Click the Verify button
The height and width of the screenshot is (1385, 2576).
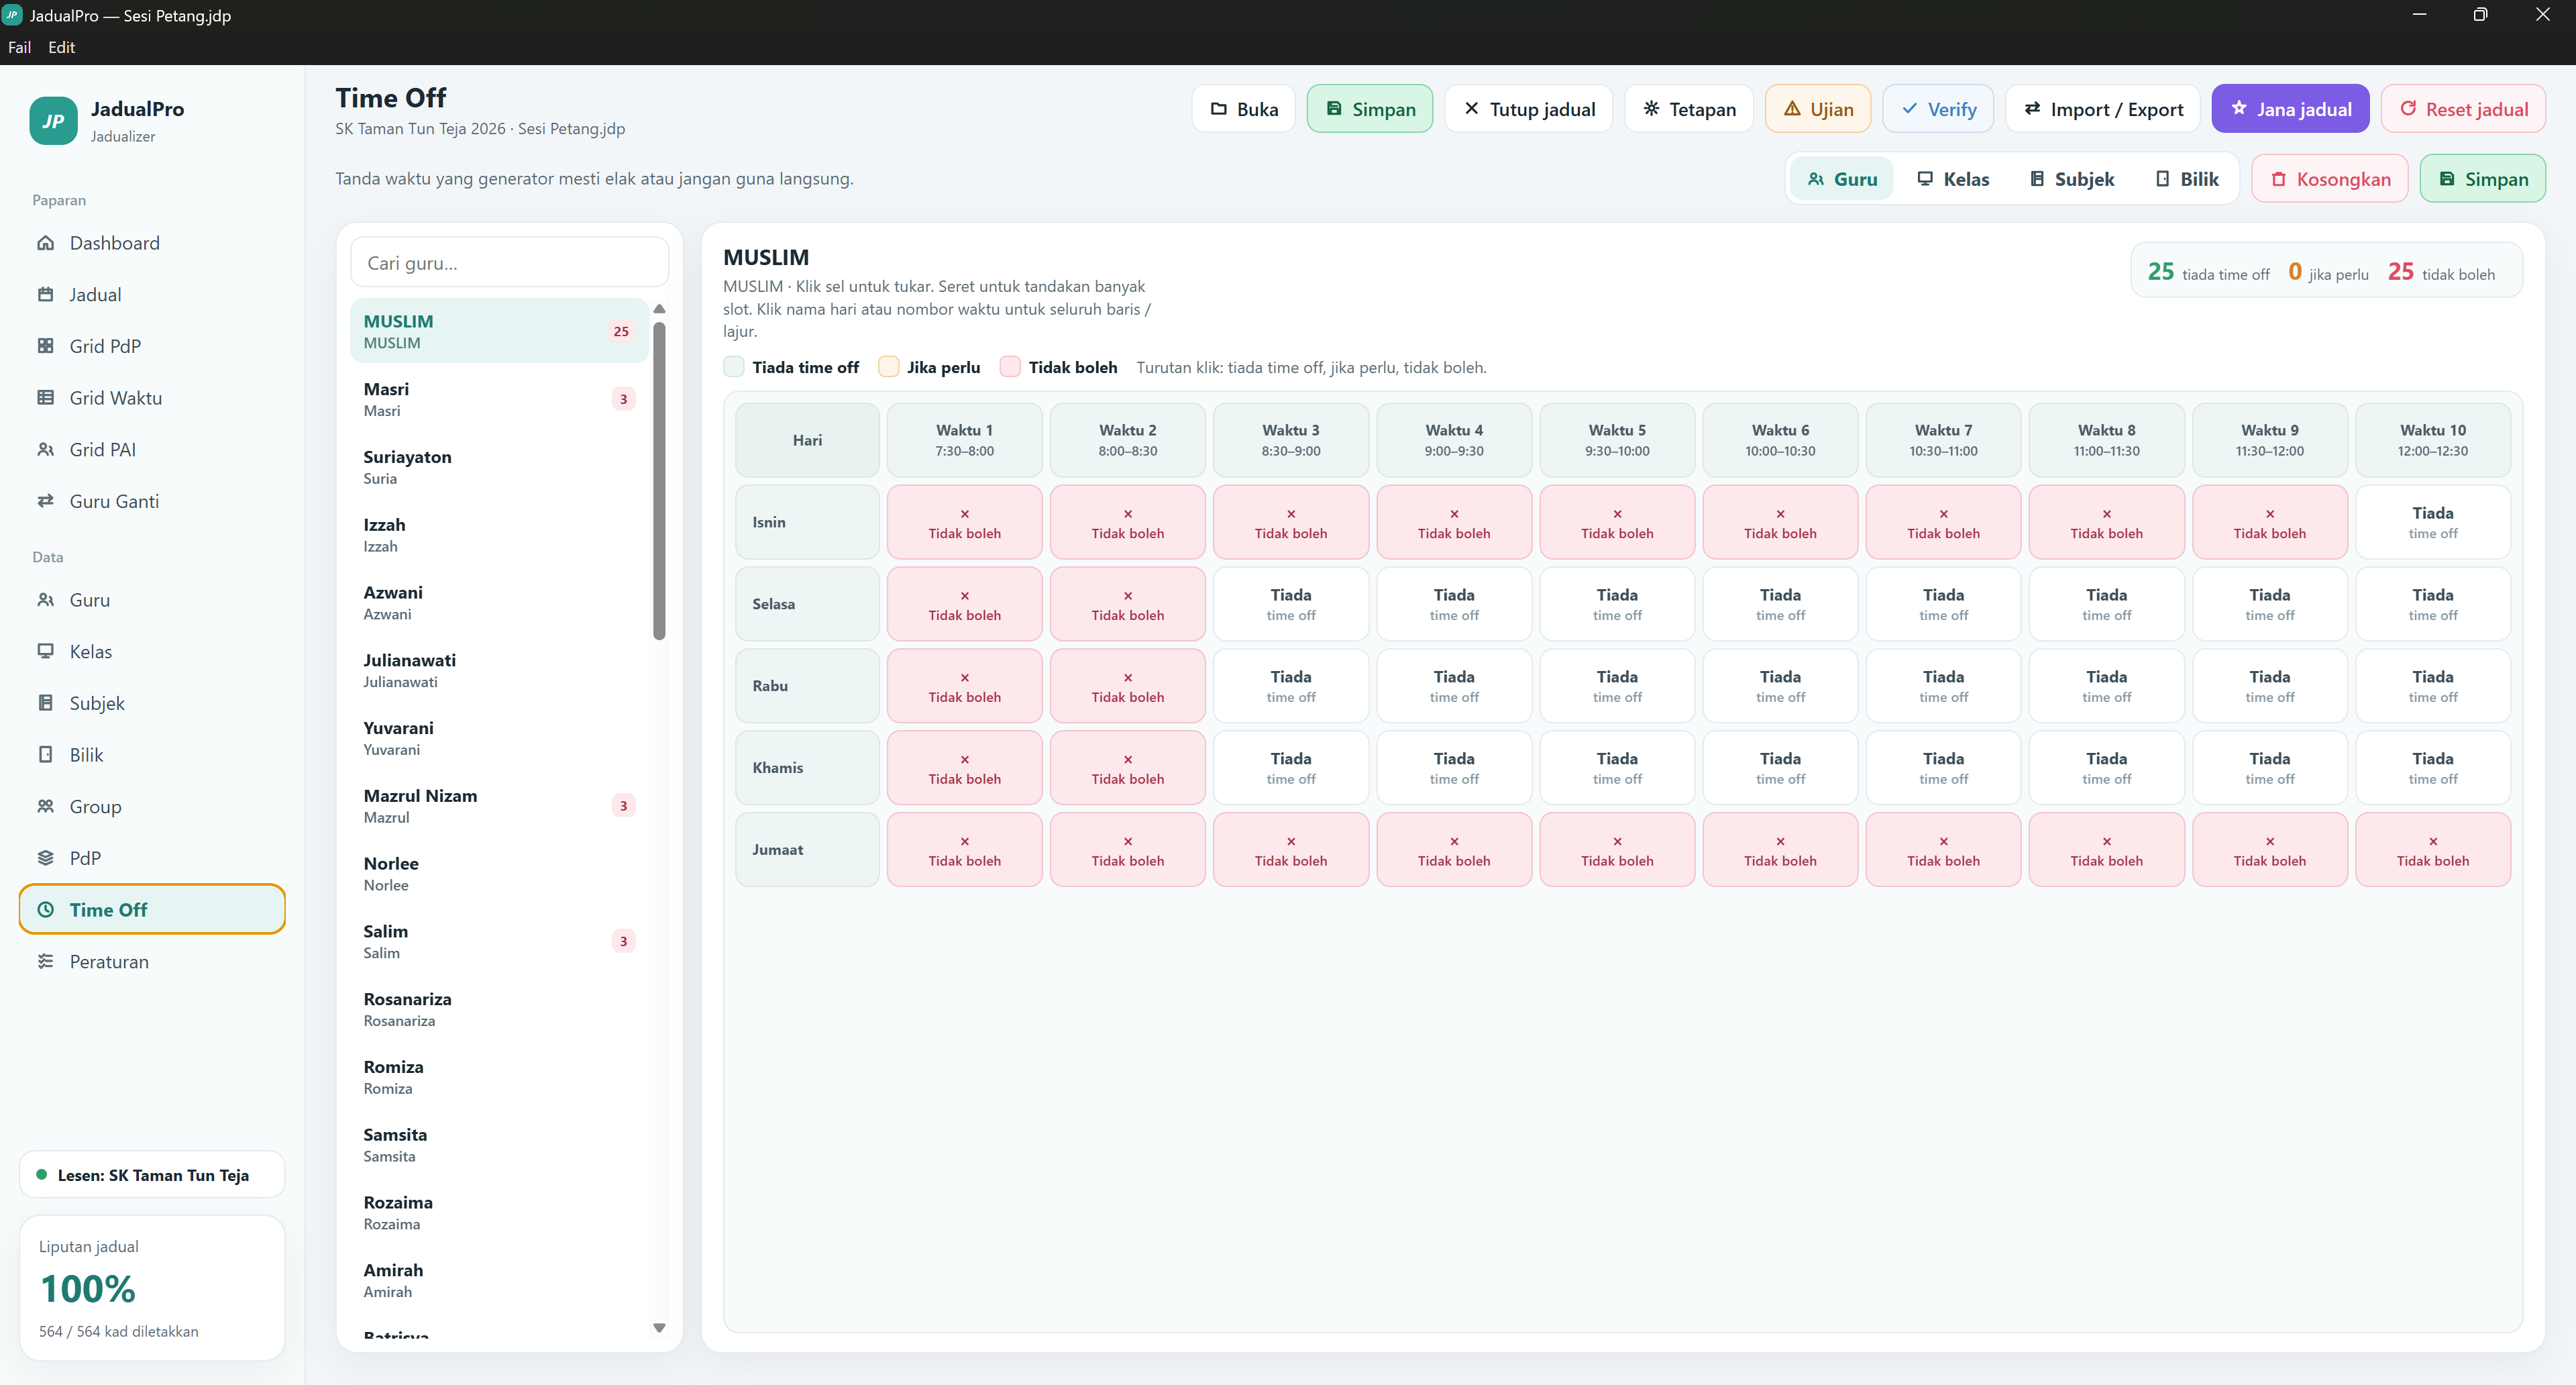(x=1938, y=109)
